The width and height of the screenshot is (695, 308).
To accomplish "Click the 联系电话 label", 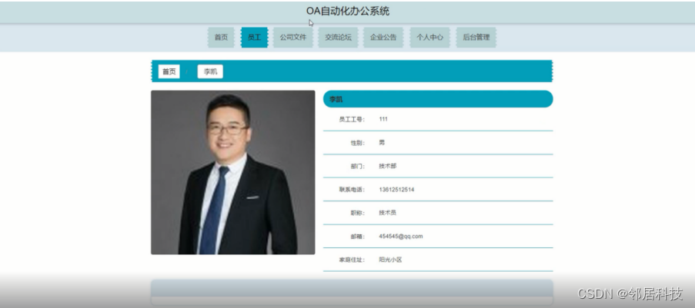I will 352,190.
